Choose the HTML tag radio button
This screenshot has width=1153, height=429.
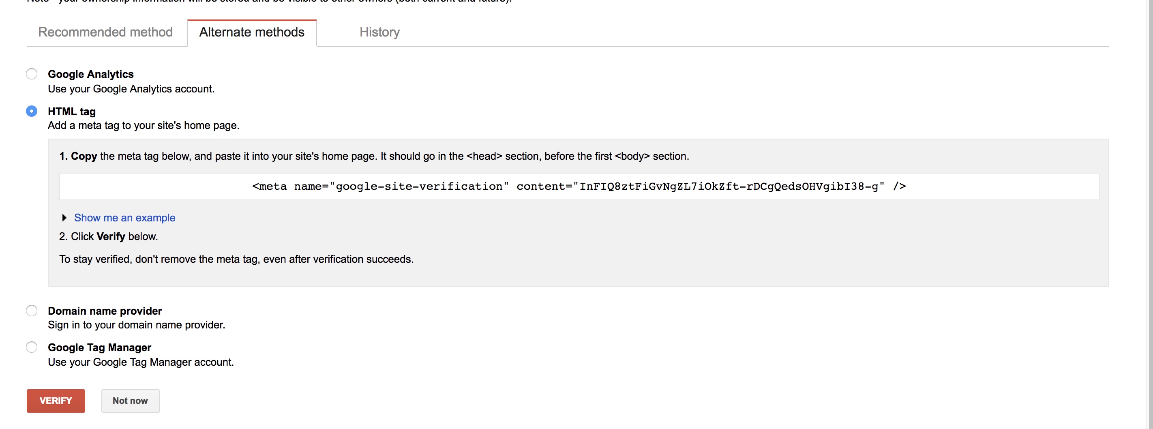(x=32, y=111)
